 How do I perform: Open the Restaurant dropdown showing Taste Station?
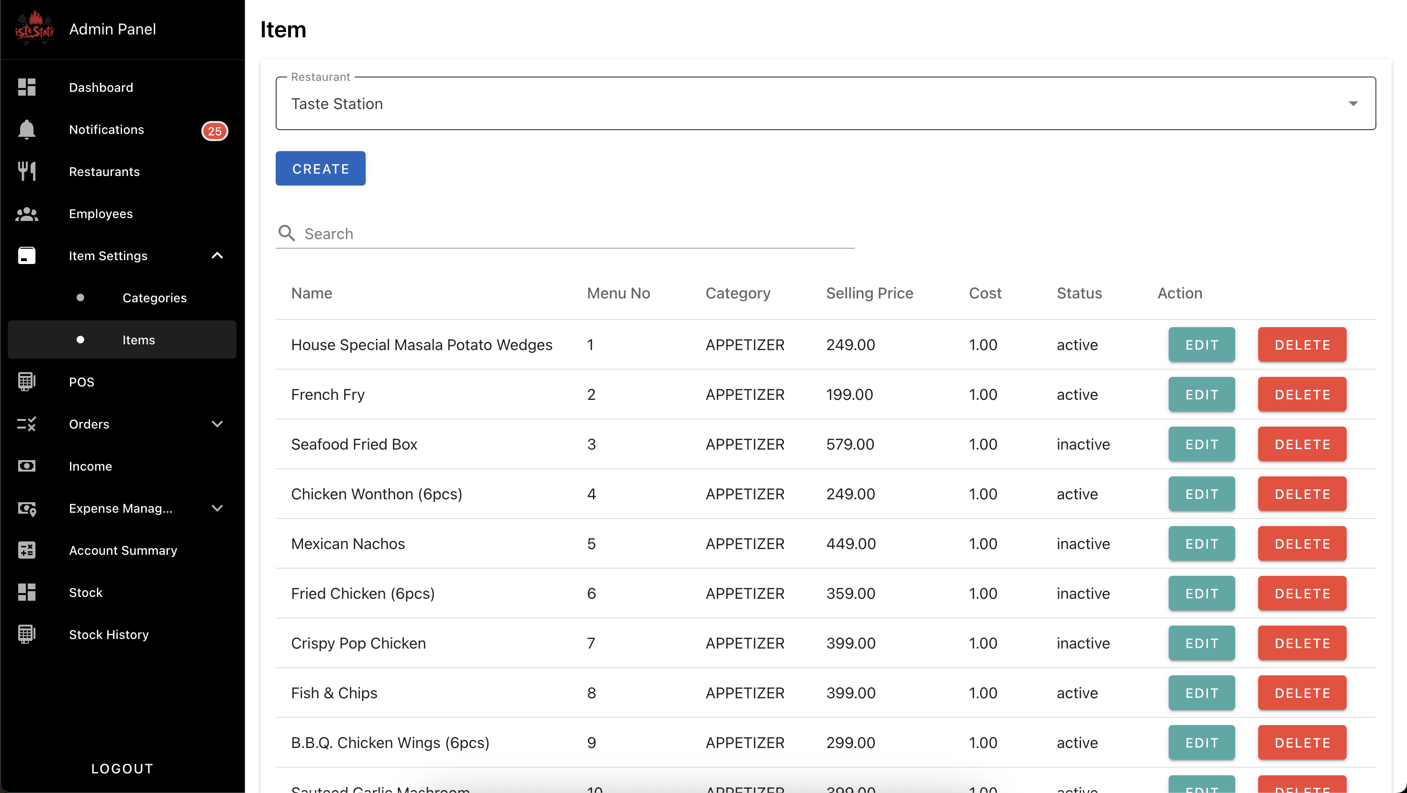pos(825,104)
